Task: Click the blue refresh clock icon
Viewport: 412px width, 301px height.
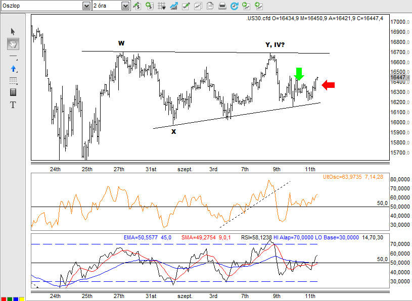Action: (234, 6)
